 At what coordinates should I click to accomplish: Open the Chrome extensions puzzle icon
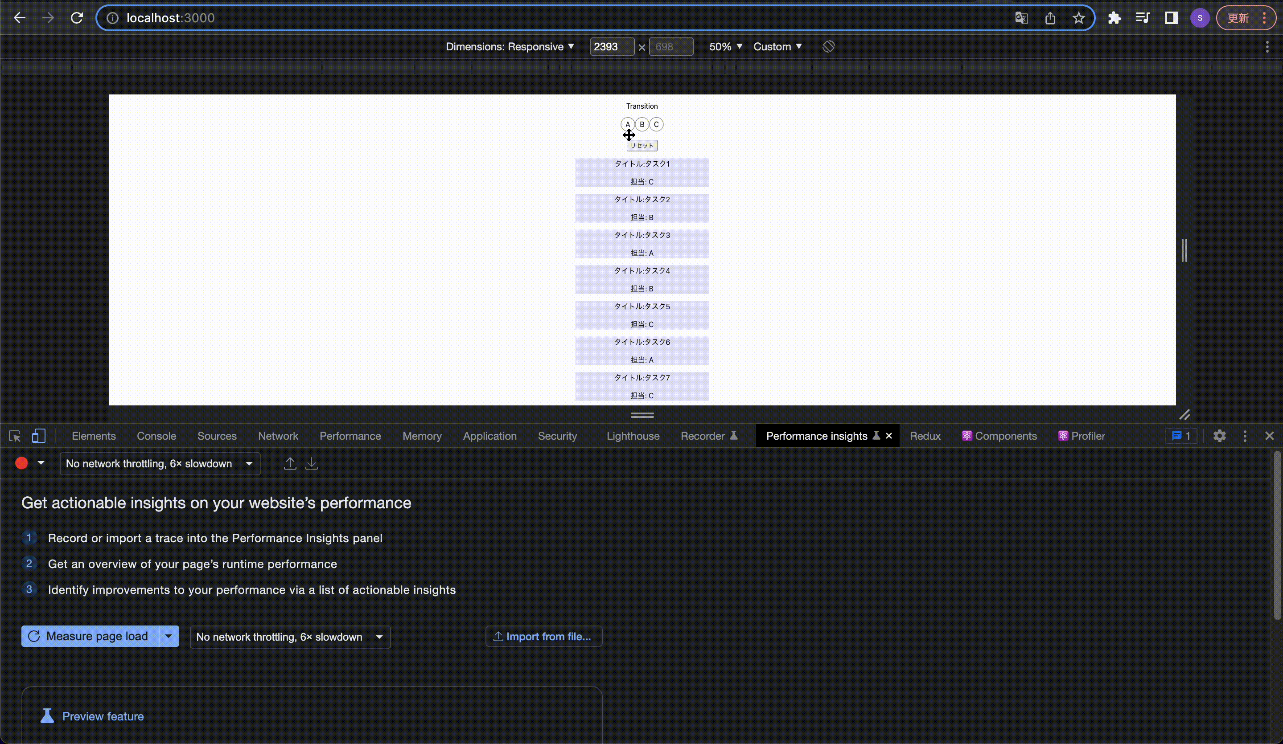click(x=1114, y=18)
